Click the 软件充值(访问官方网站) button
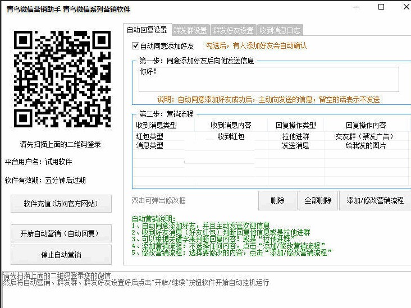 tap(61, 204)
